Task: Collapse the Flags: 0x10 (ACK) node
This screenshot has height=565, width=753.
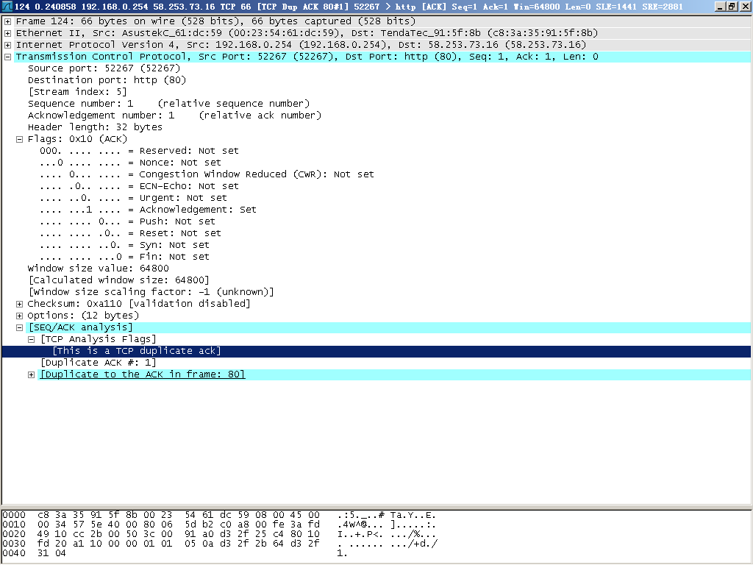Action: [19, 139]
